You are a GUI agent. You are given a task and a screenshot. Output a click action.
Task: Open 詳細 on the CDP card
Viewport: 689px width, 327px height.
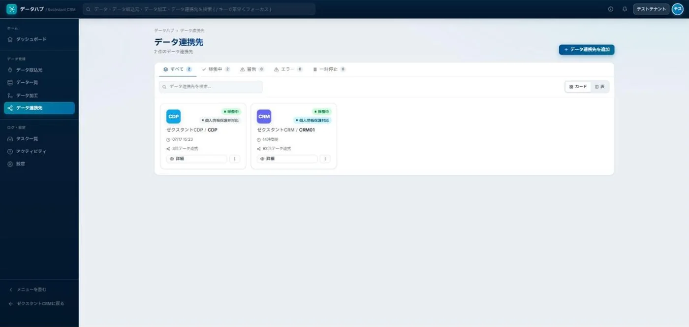click(x=197, y=159)
